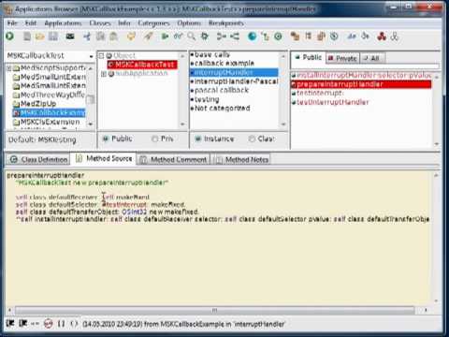Switch to the Method Comment tab

tap(173, 159)
